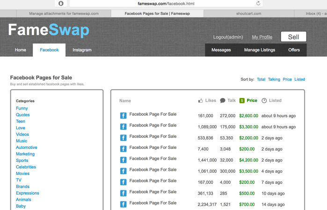The height and width of the screenshot is (210, 327).
Task: Open Manage Listings
Action: pyautogui.click(x=260, y=50)
